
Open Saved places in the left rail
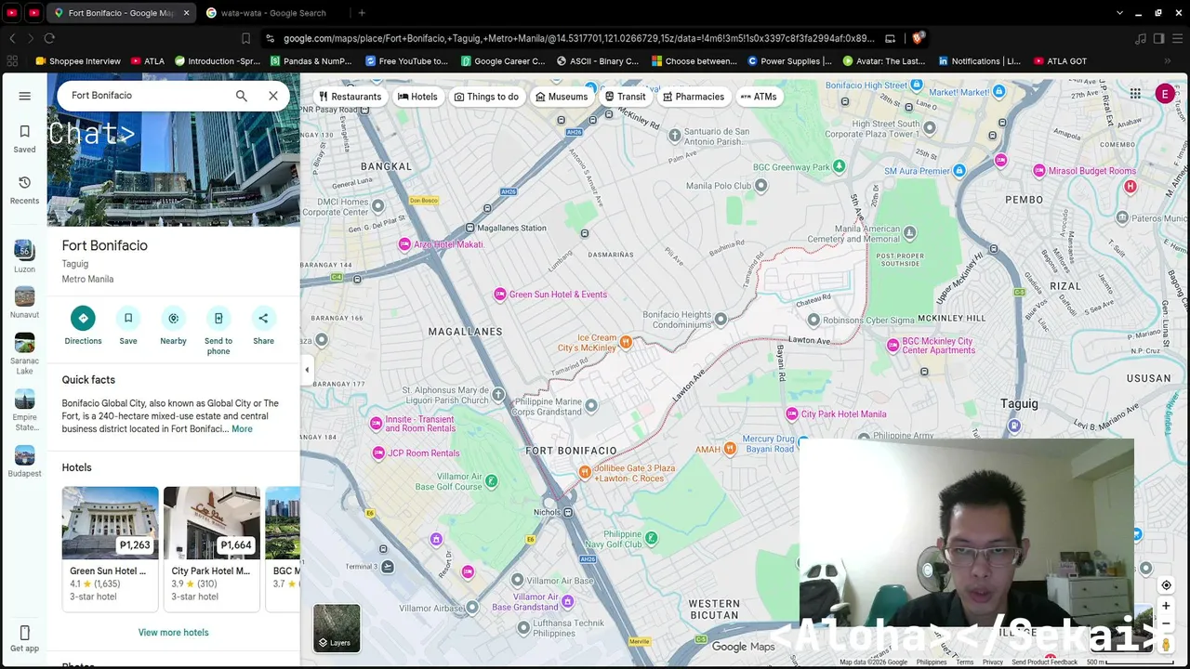(25, 138)
